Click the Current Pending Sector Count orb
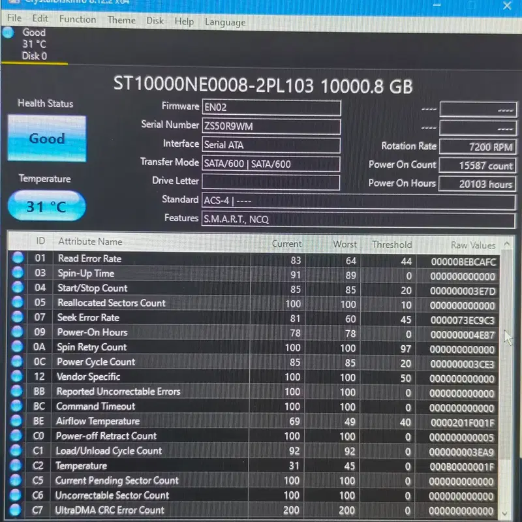Viewport: 522px width, 522px height. 15,480
